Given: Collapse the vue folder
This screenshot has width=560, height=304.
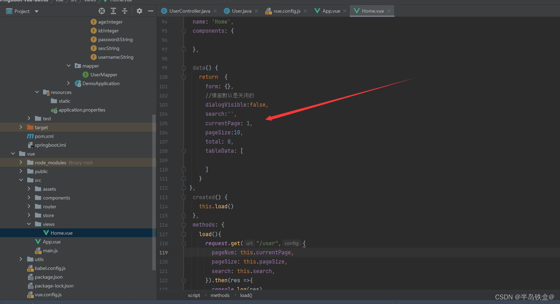Looking at the screenshot, I should (13, 154).
